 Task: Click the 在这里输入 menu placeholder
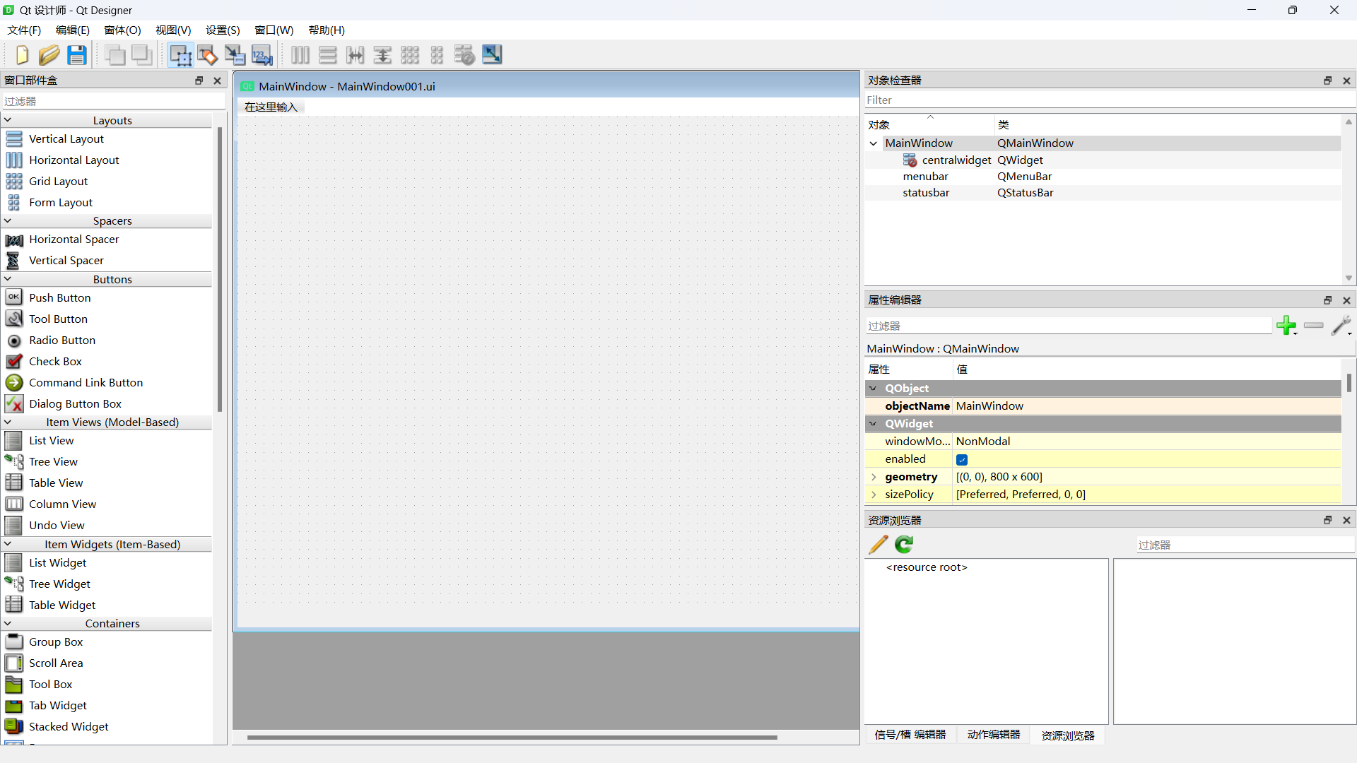(271, 107)
